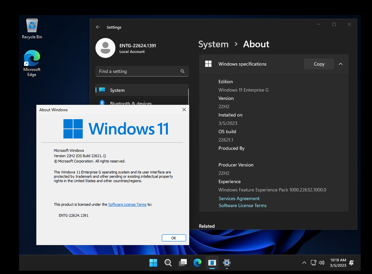Click the search magnifier in Find a setting
This screenshot has width=372, height=274.
(x=183, y=71)
